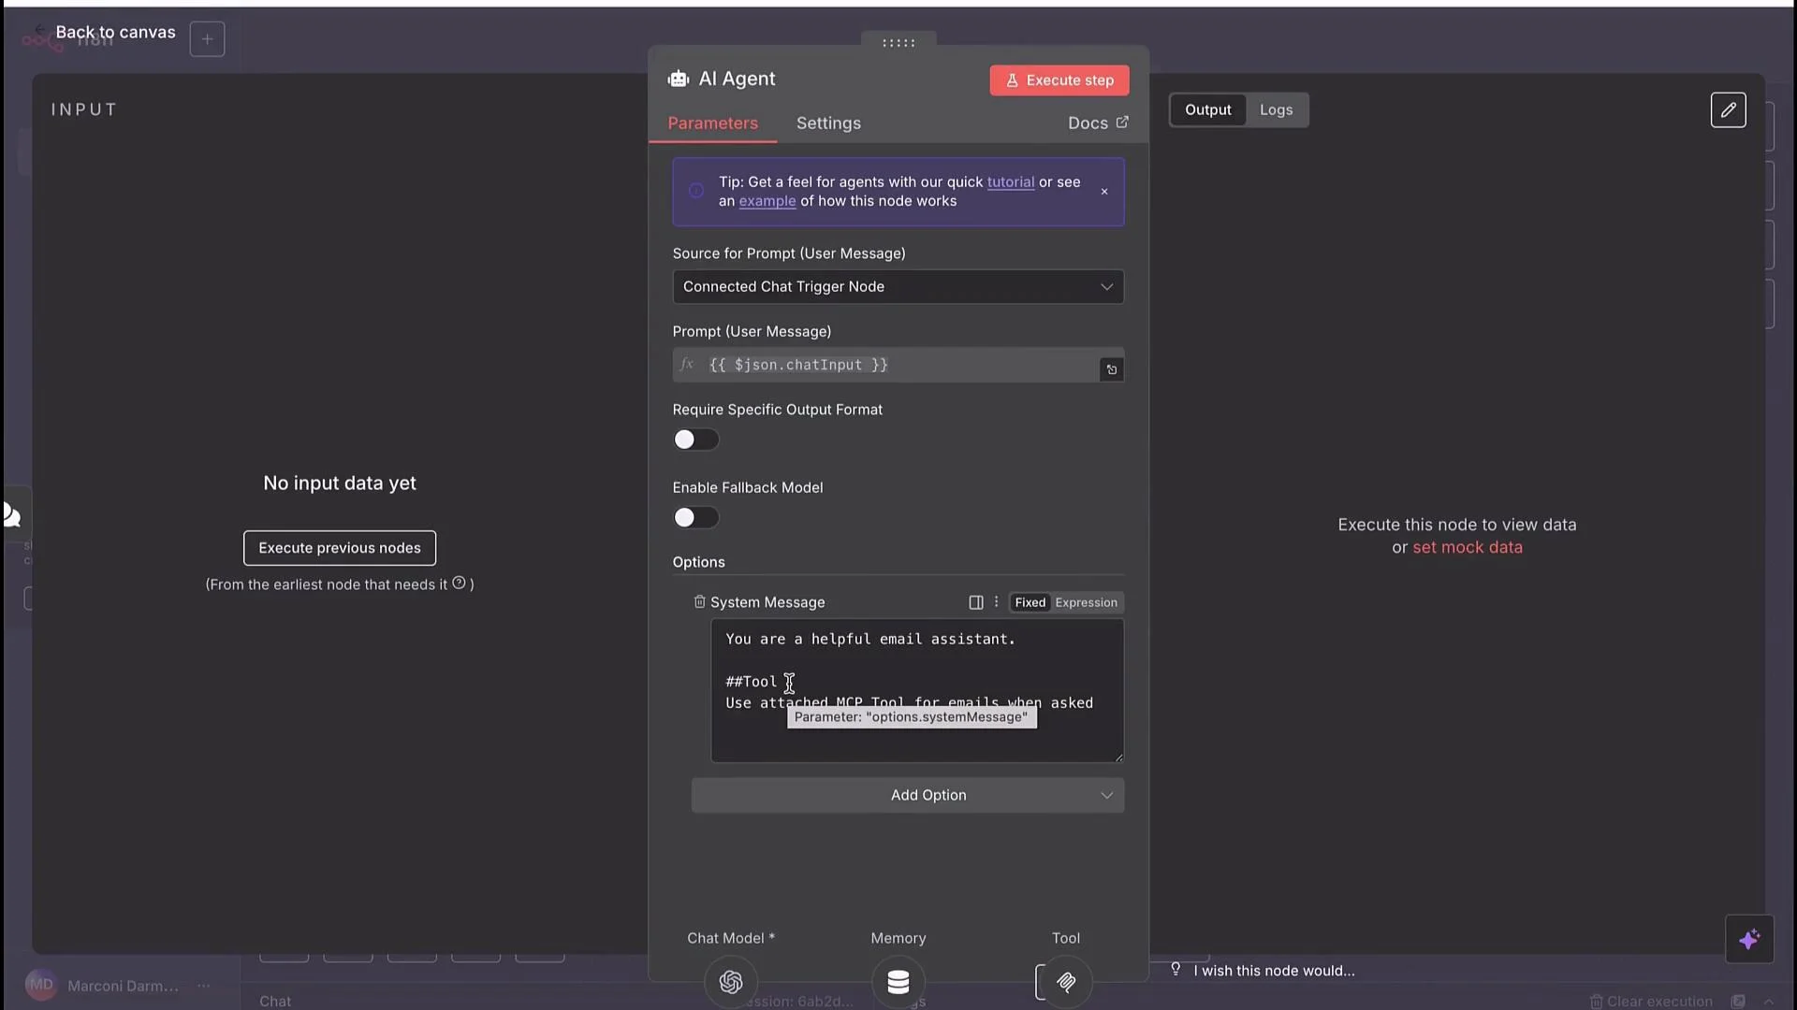
Task: Open the Docs external link
Action: (1098, 123)
